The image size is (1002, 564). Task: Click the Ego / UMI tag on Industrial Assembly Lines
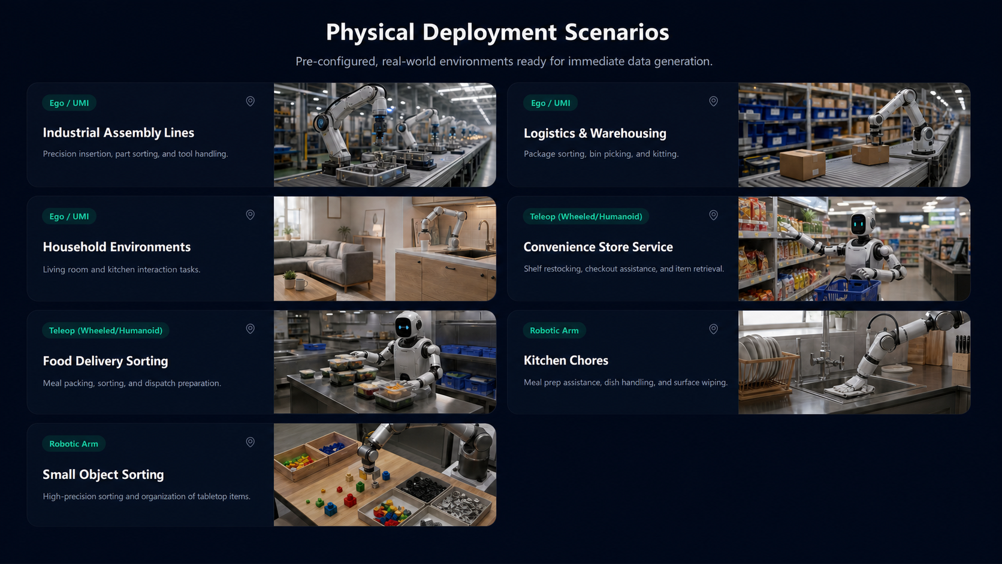click(69, 103)
